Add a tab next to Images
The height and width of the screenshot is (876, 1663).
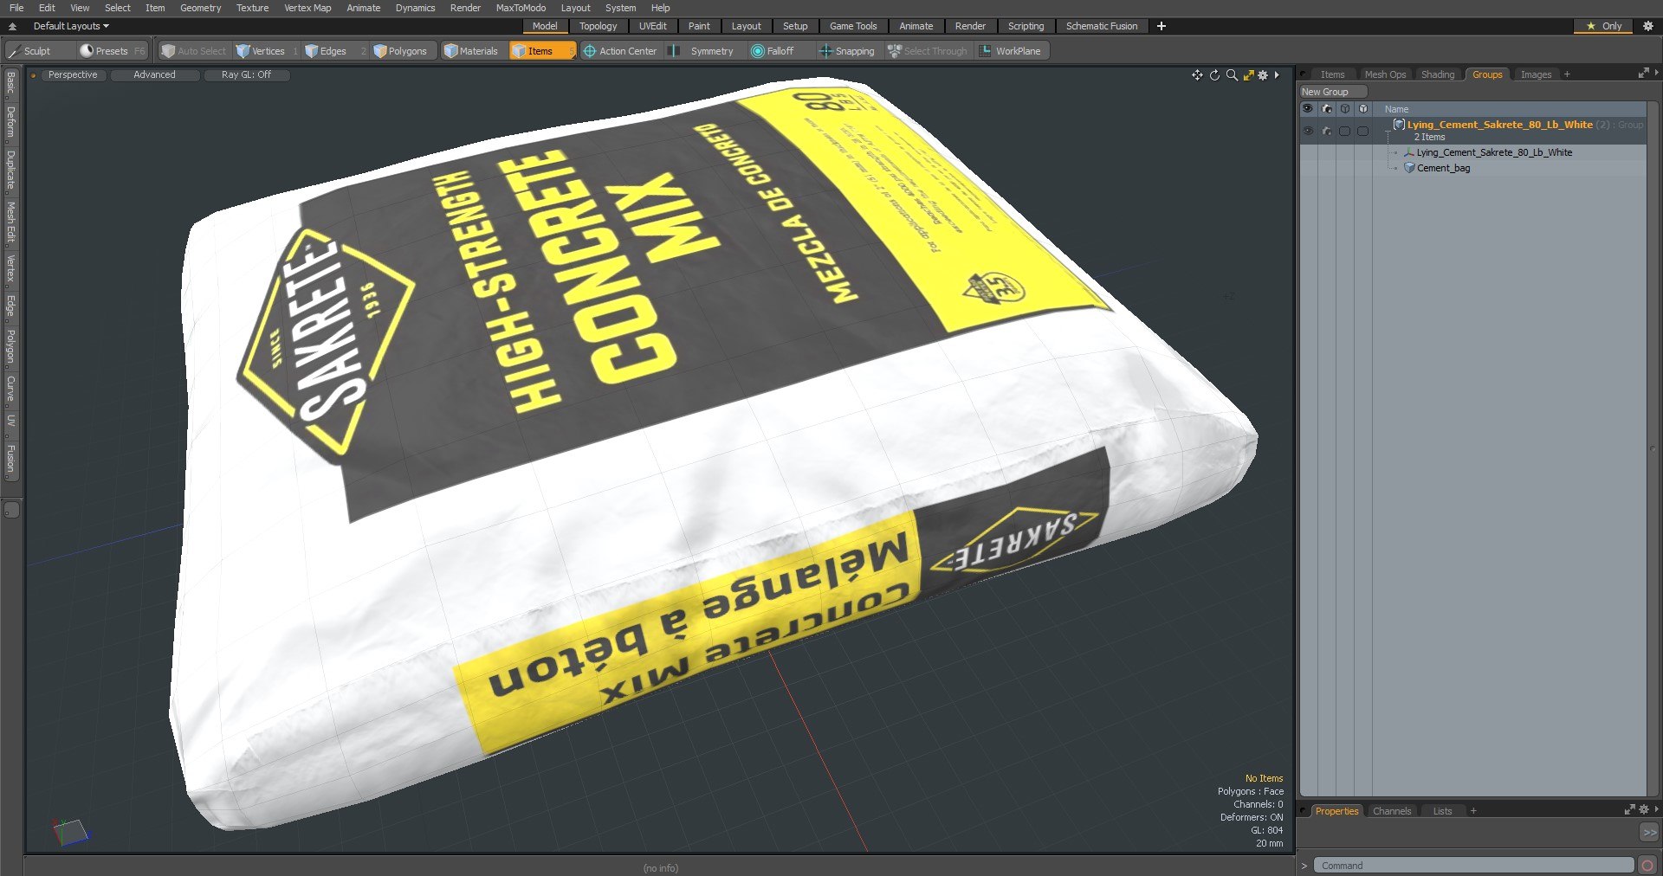1567,74
